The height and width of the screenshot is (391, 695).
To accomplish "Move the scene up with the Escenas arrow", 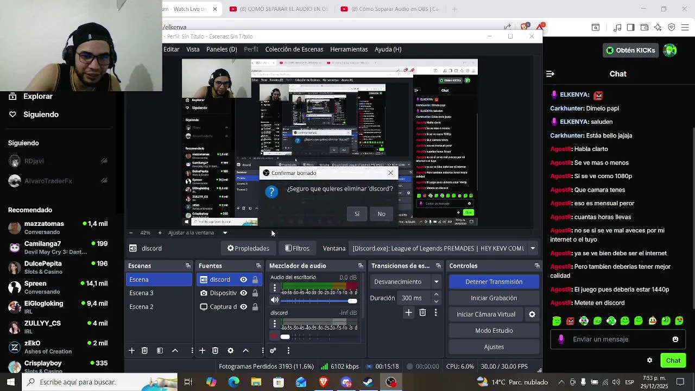I will tap(175, 351).
